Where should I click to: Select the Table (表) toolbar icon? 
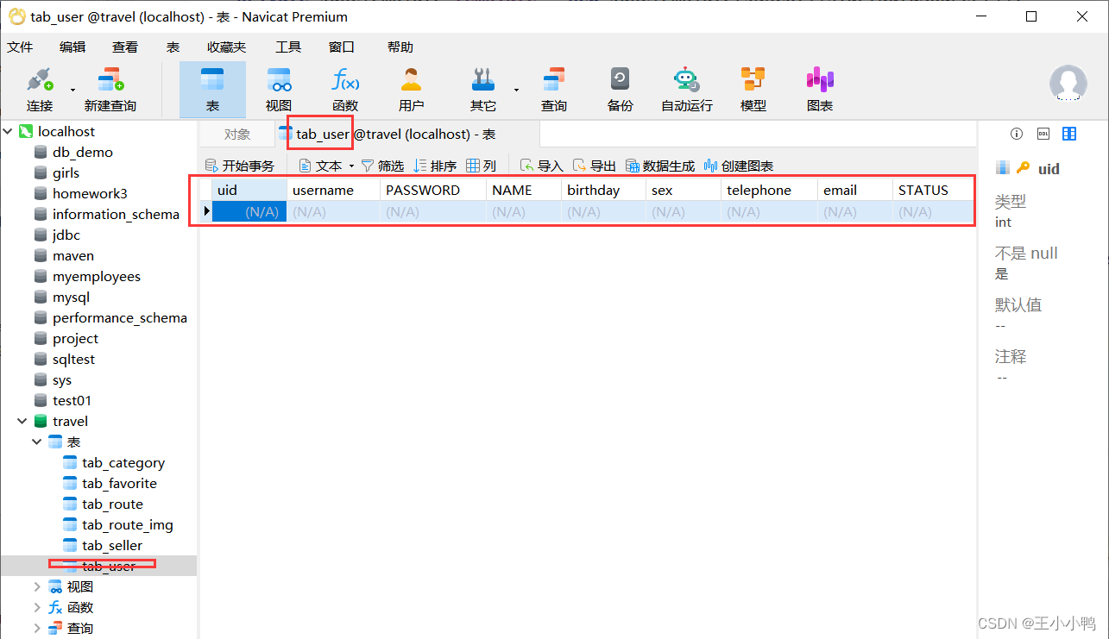pos(212,89)
